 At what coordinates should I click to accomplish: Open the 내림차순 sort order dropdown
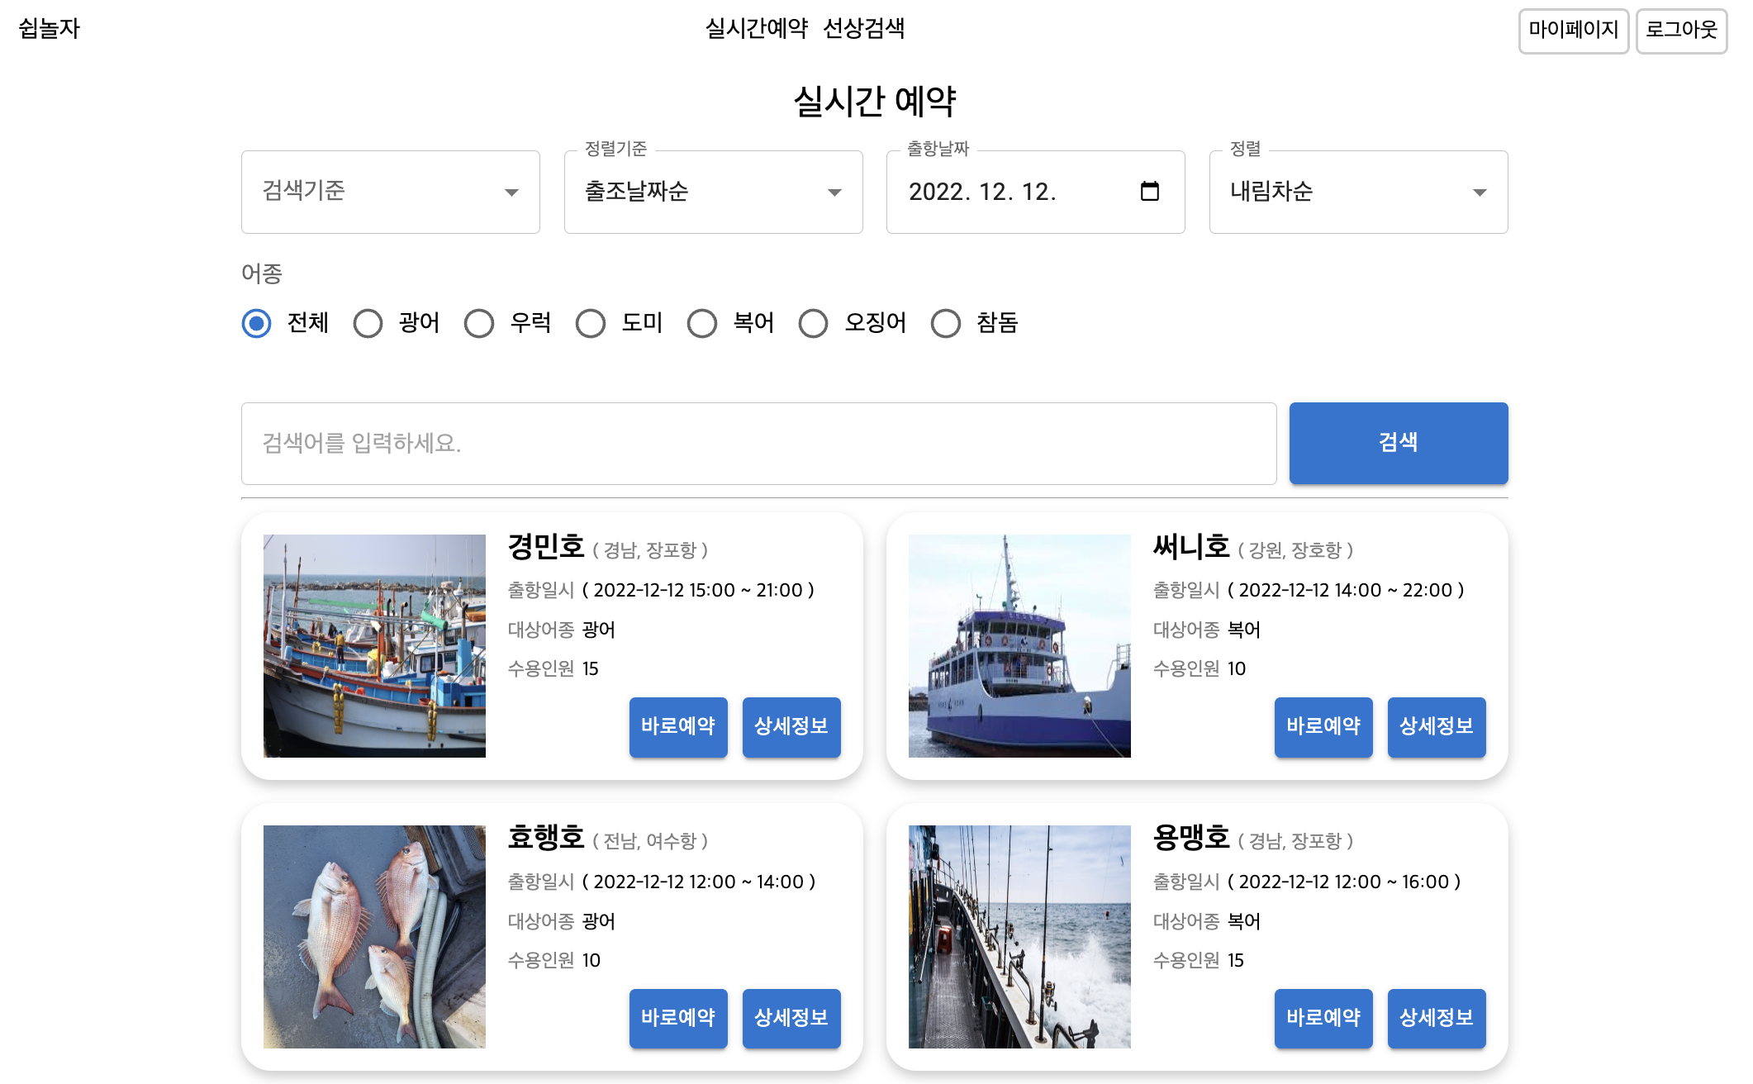coord(1358,192)
